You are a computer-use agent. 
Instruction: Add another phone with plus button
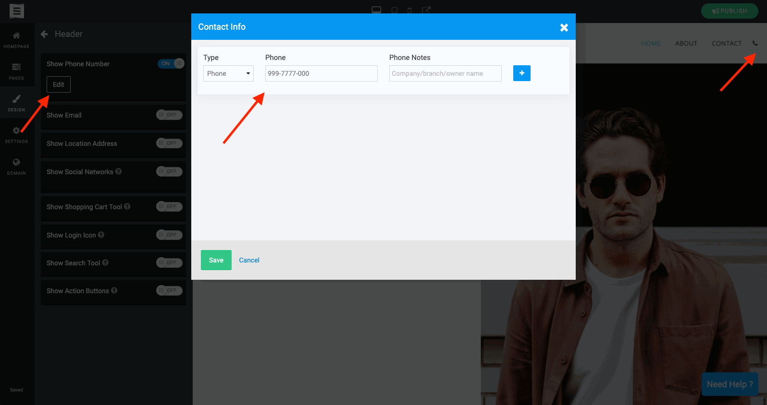click(522, 73)
